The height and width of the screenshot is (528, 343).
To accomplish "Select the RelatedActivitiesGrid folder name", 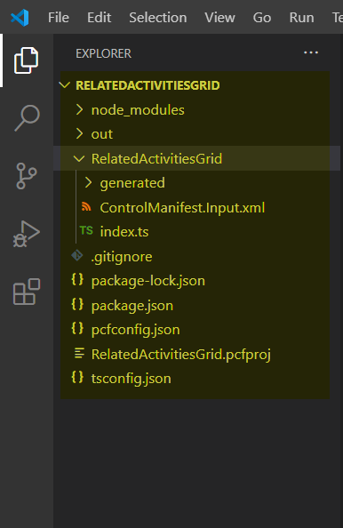I will coord(156,158).
